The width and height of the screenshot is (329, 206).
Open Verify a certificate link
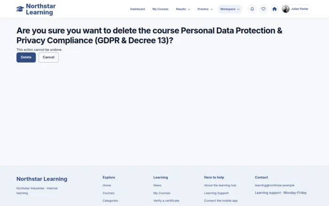click(x=166, y=200)
